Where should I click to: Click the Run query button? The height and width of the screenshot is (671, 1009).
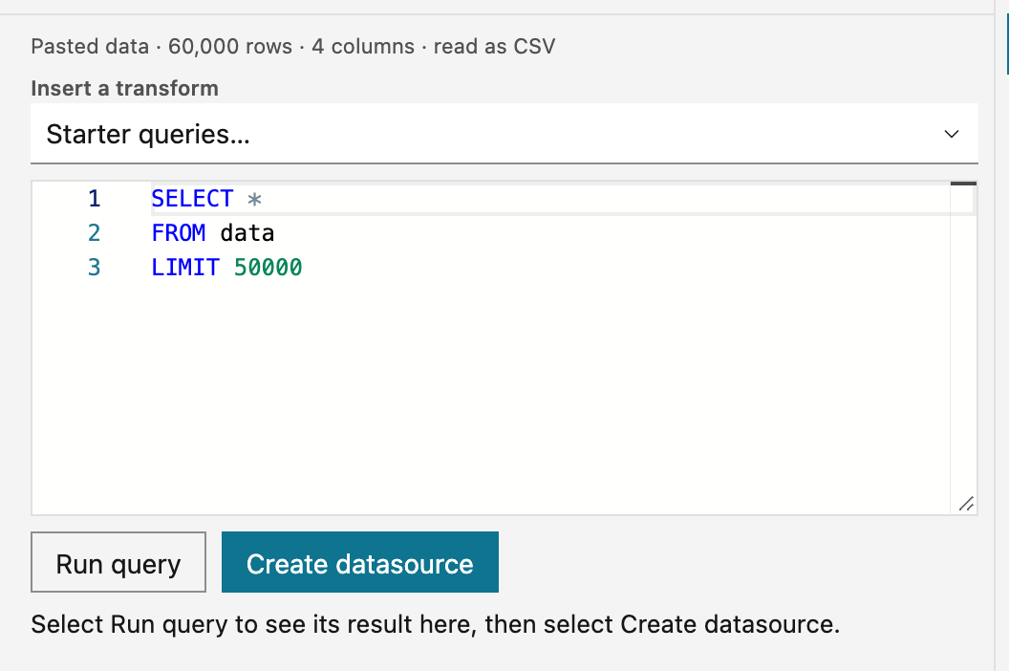(118, 562)
